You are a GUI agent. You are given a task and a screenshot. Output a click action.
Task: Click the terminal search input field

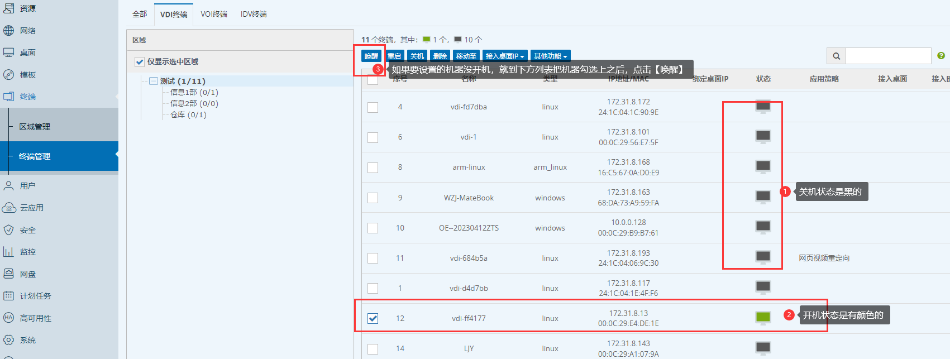887,56
